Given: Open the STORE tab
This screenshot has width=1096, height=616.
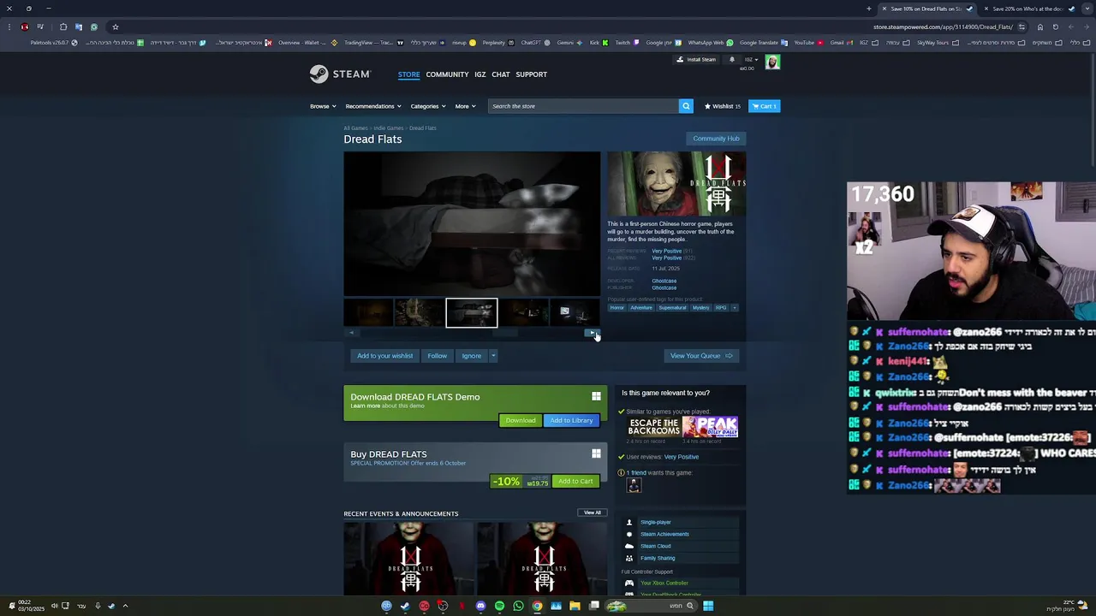Looking at the screenshot, I should coord(408,74).
